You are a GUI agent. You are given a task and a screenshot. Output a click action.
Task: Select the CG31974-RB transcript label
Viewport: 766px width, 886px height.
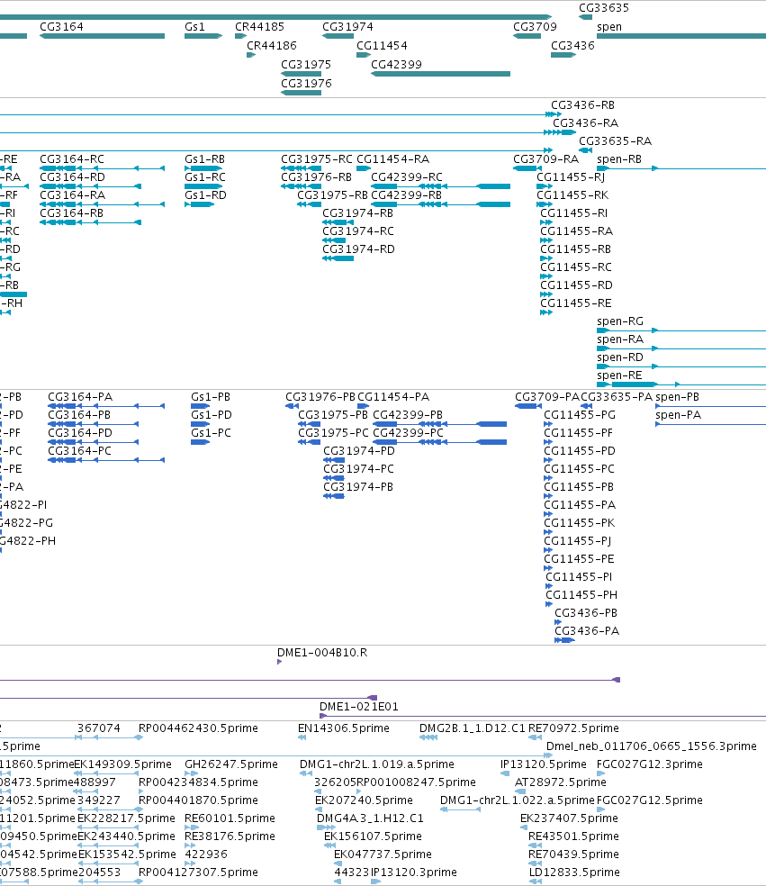[358, 213]
